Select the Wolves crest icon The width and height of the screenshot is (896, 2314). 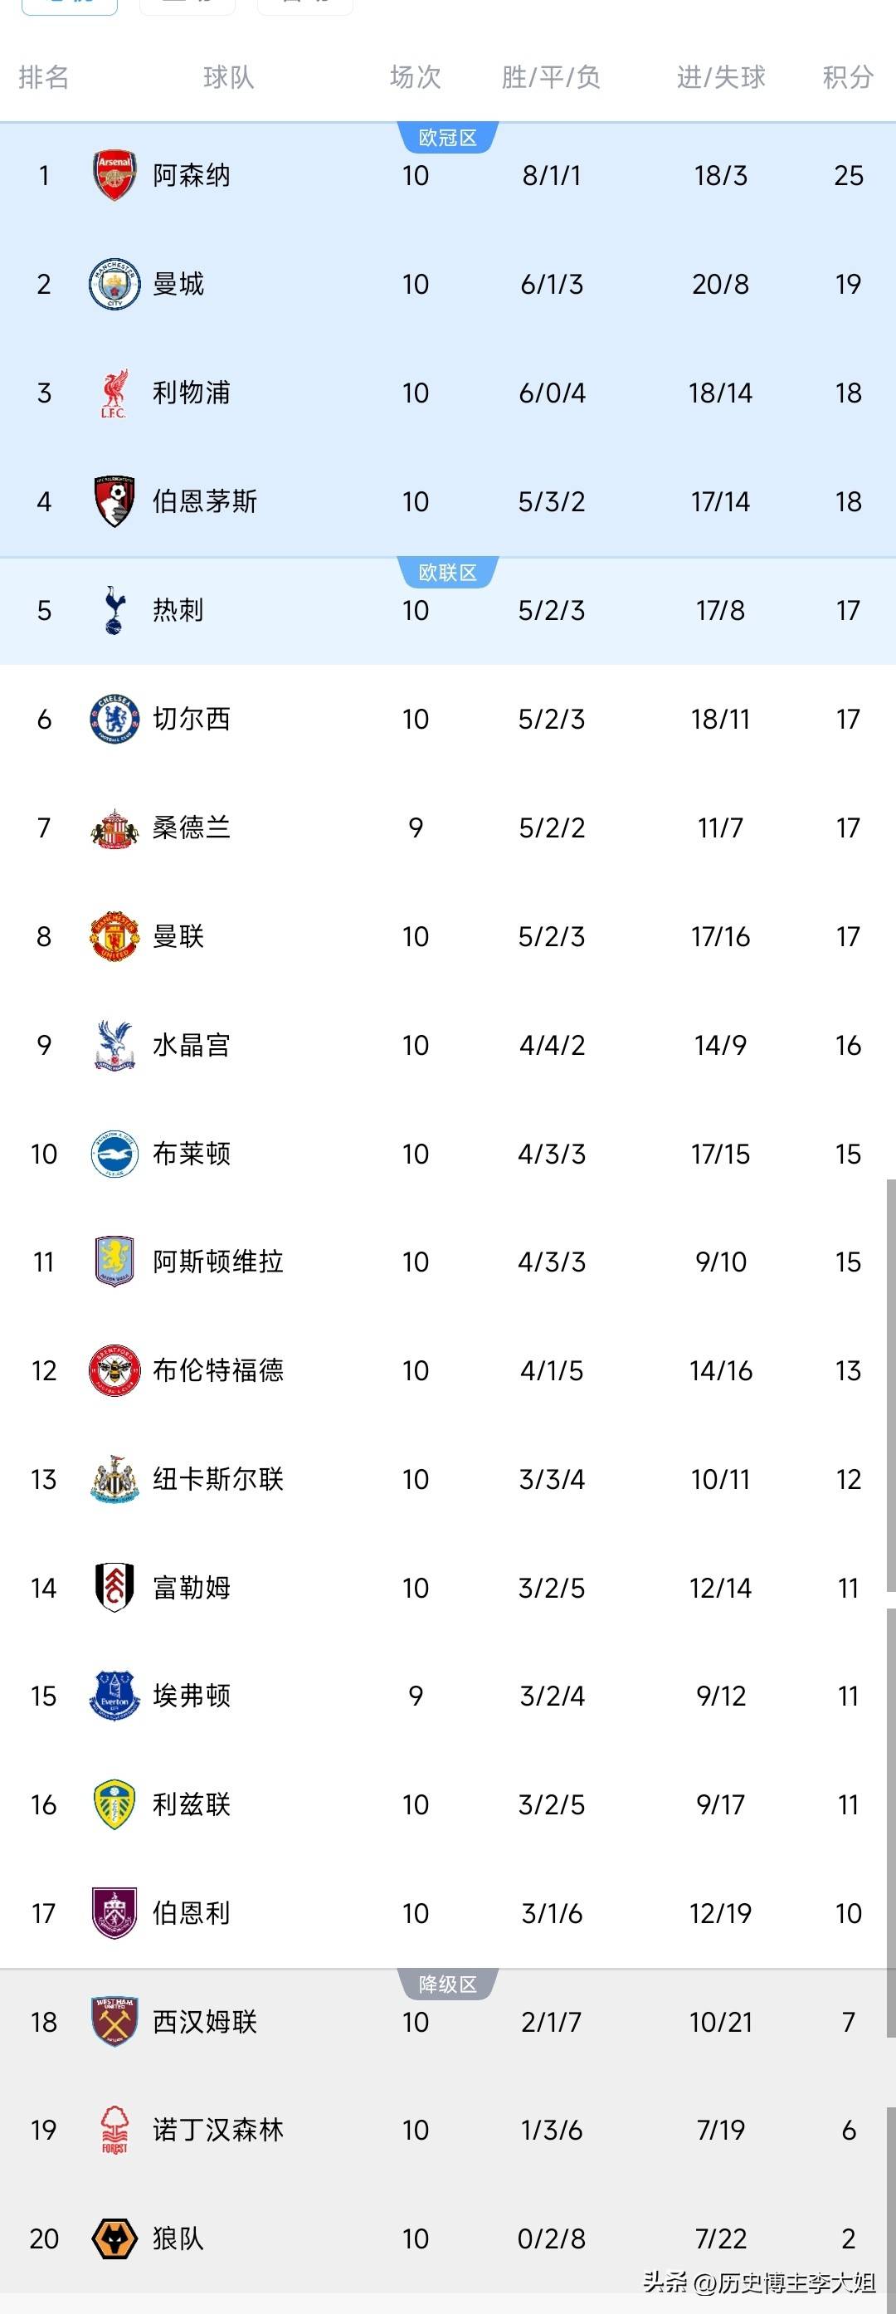click(114, 2238)
